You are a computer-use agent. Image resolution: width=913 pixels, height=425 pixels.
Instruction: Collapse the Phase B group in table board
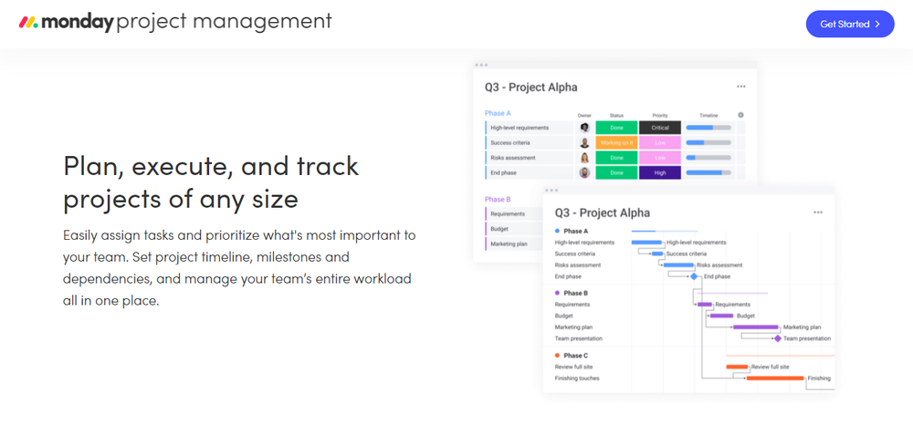(x=498, y=200)
